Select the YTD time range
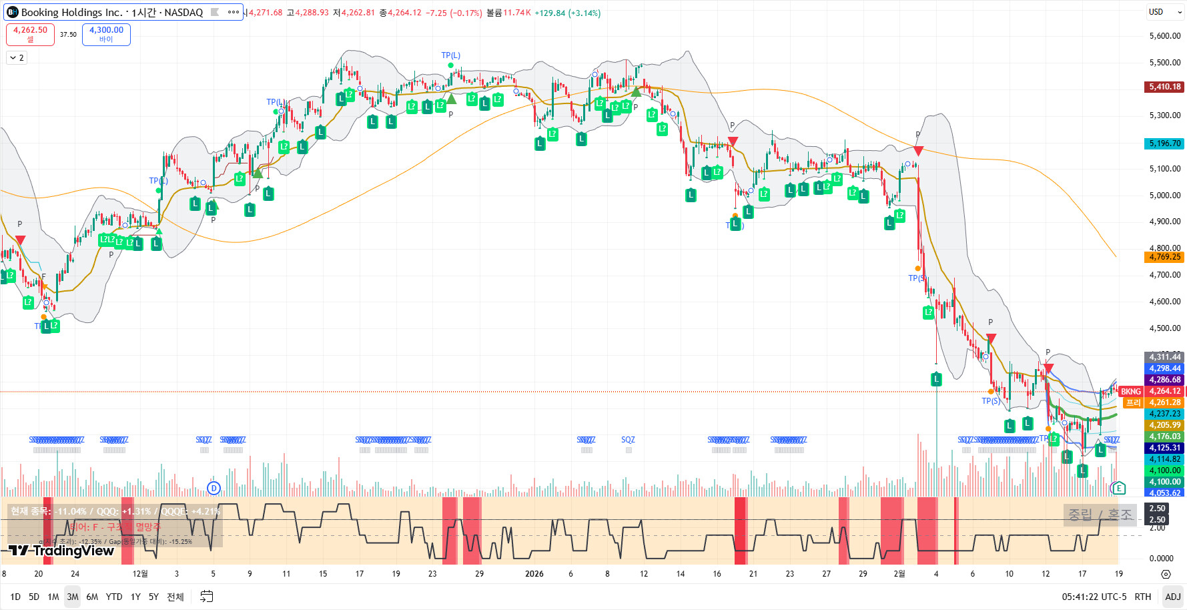This screenshot has height=610, width=1187. pos(114,597)
